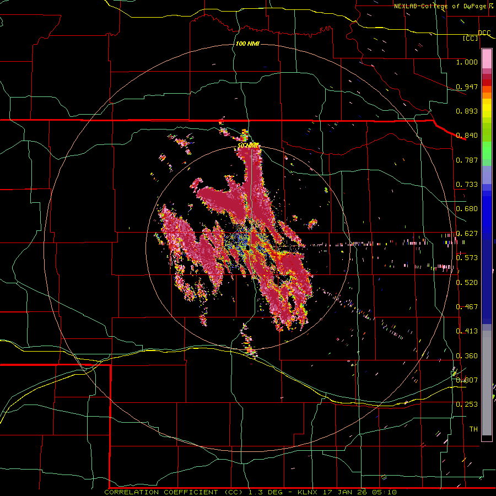
Task: Click the radar site at the rings' center
Action: click(248, 247)
